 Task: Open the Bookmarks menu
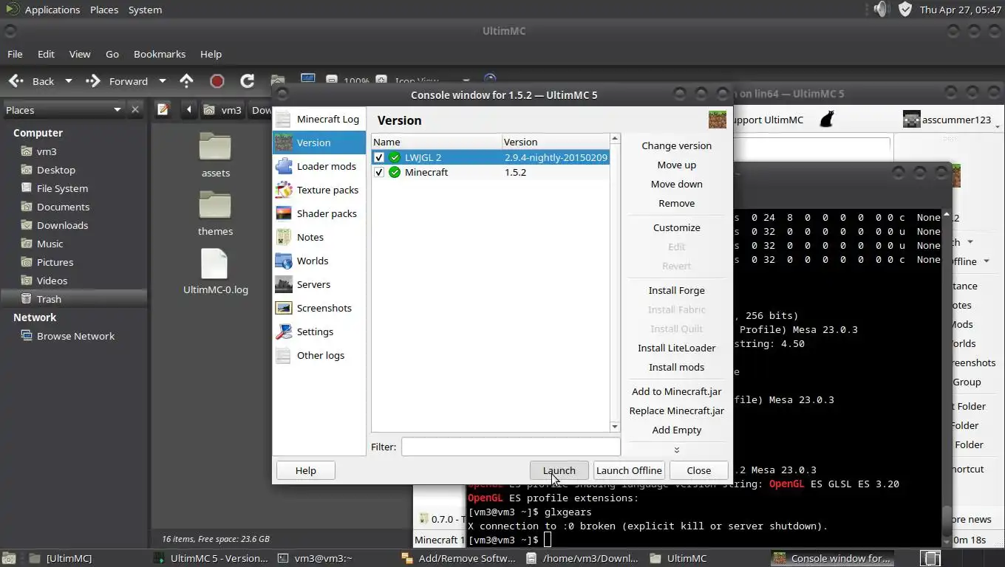coord(160,54)
